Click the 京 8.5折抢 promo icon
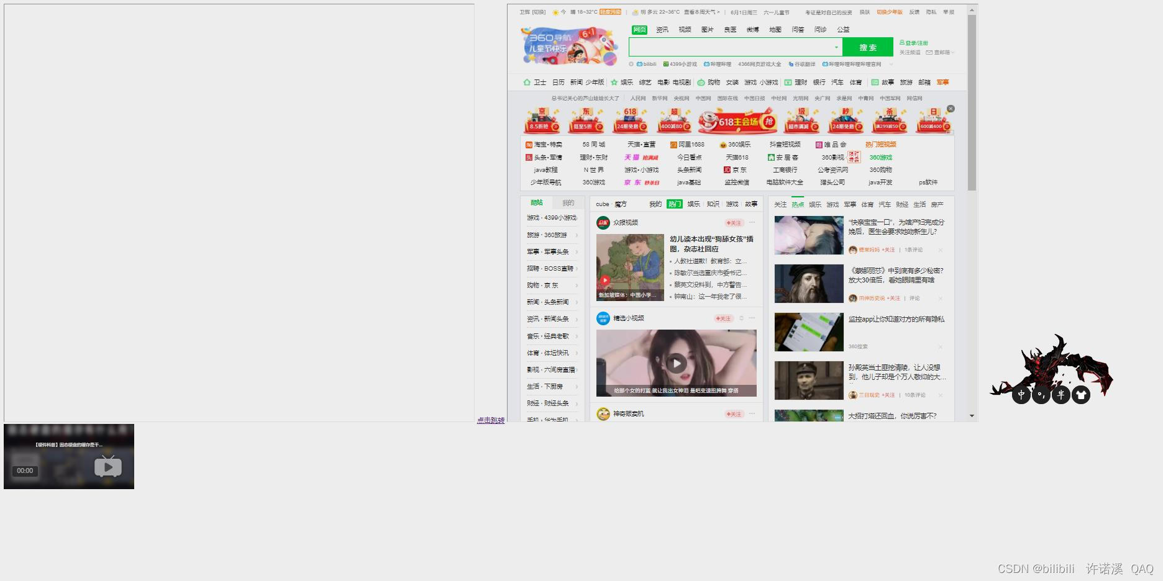The width and height of the screenshot is (1163, 581). [x=542, y=121]
